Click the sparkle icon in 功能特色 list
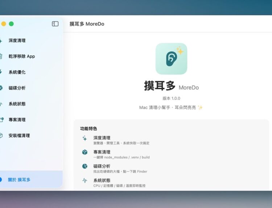272x208 pixels. click(x=85, y=138)
